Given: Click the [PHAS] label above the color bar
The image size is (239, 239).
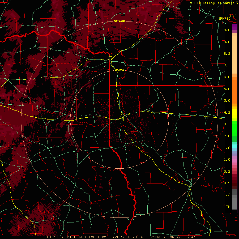Looking at the screenshot, I should coord(224,19).
